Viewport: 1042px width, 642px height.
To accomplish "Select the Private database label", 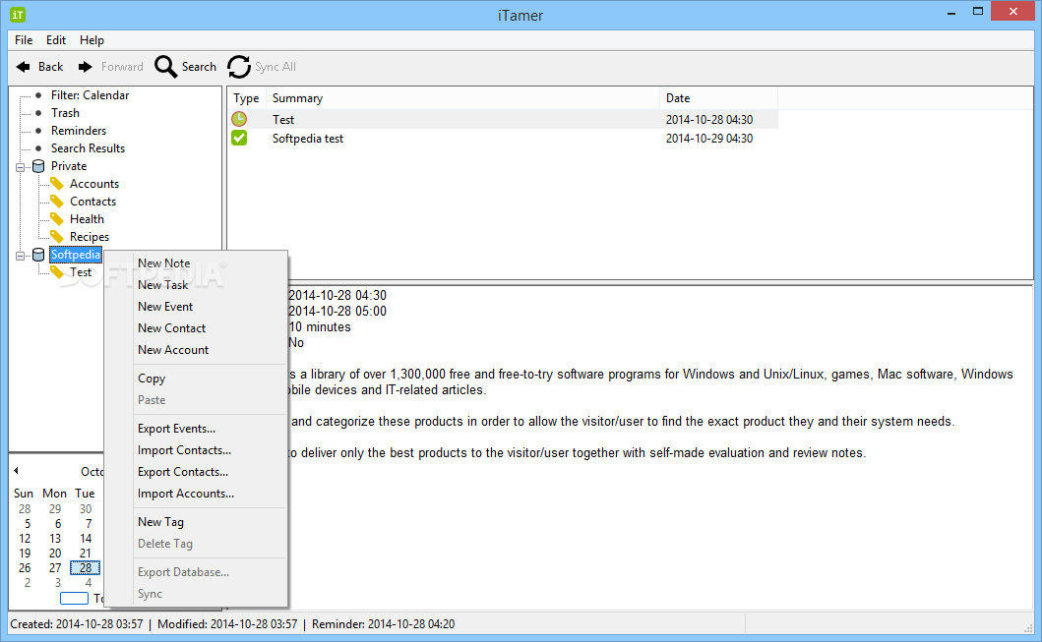I will coord(69,166).
